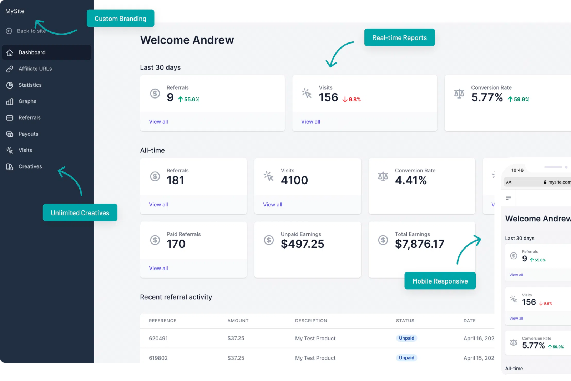The image size is (571, 381).
Task: Click dollar icon on Total Earnings card
Action: [383, 240]
